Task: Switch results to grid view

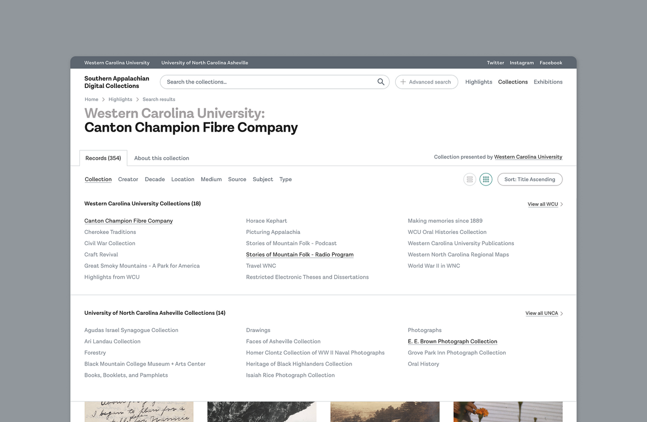Action: point(486,179)
